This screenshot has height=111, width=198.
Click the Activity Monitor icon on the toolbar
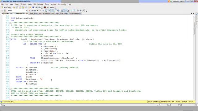[40, 7]
